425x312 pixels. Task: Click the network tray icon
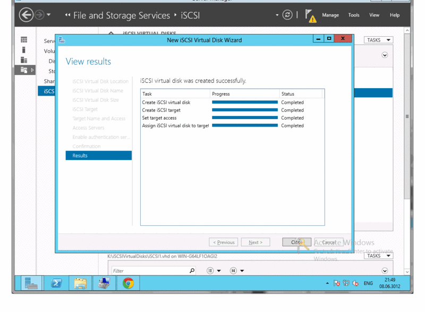[346, 283]
